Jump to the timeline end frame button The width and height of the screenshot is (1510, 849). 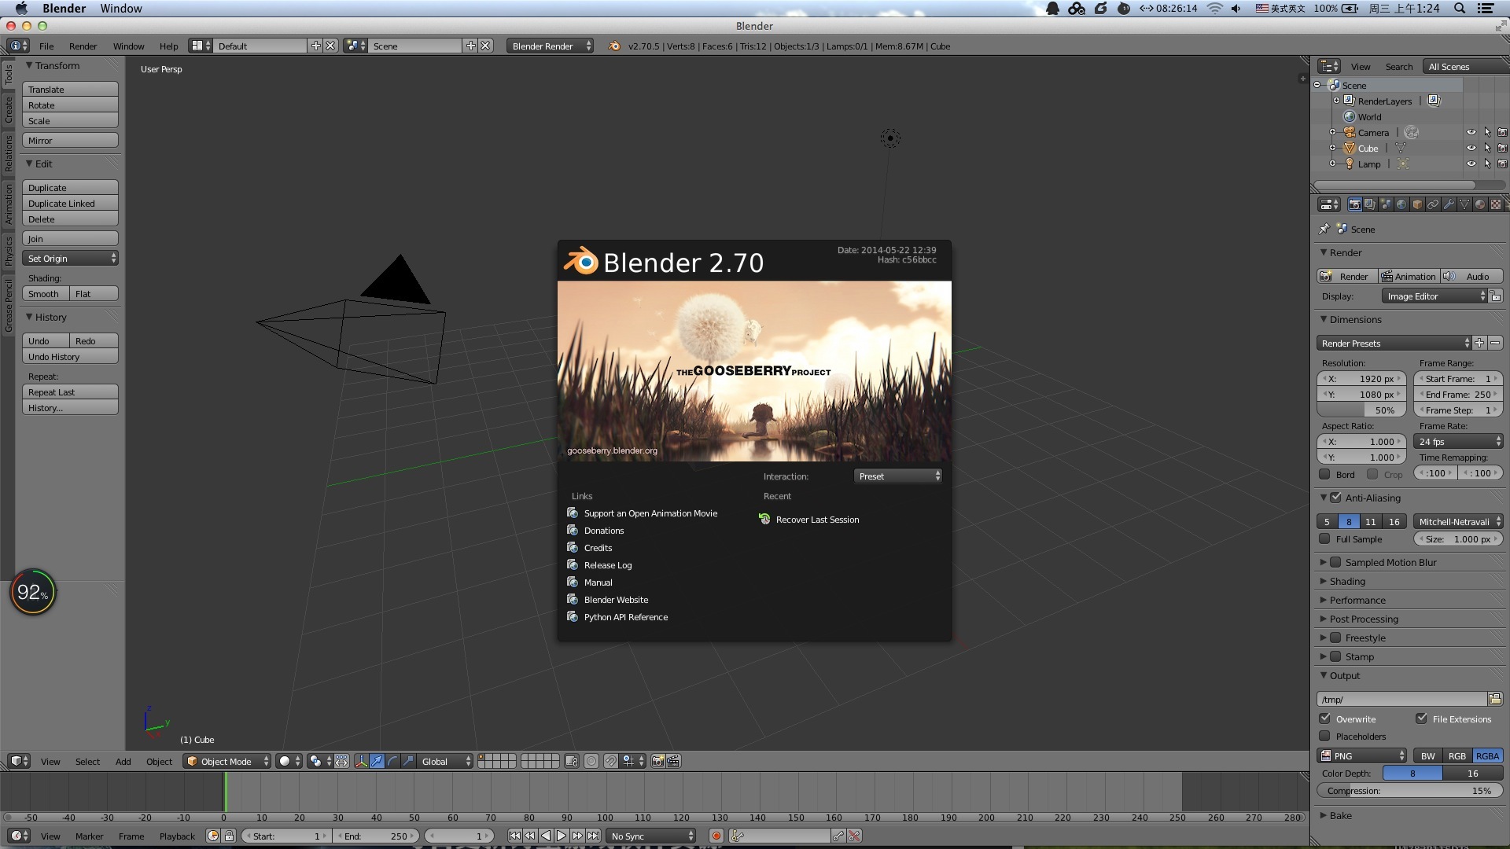click(x=594, y=836)
